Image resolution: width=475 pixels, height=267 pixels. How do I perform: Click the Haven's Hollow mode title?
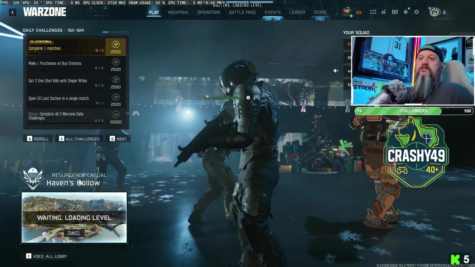73,183
